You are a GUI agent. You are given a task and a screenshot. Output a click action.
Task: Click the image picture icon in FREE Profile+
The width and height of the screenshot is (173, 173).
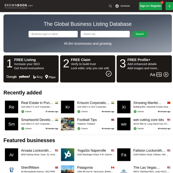pos(159,75)
